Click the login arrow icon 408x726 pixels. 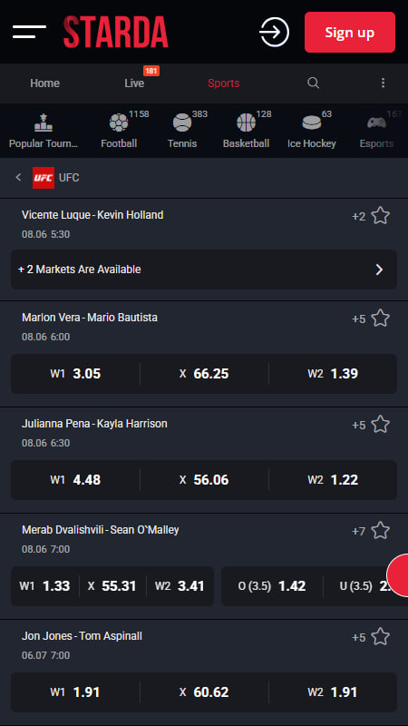pos(274,32)
